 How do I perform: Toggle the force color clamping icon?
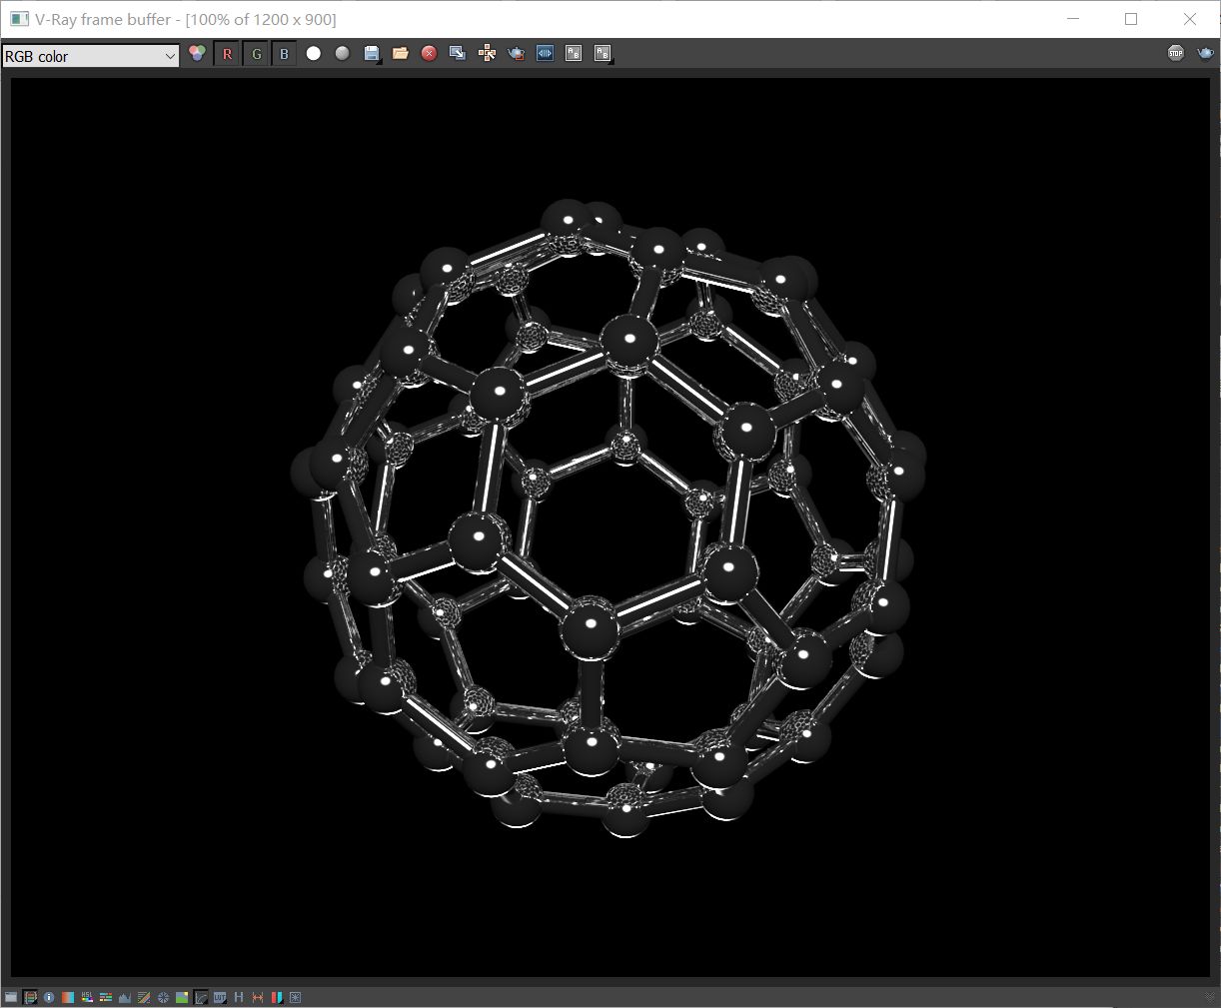coord(30,997)
